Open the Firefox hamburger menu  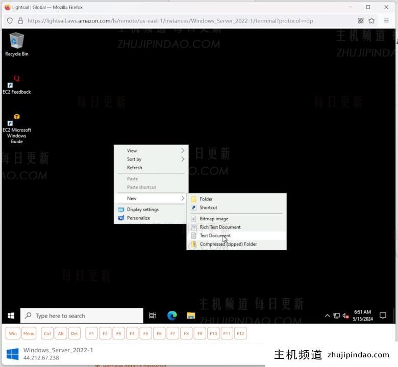coord(386,21)
